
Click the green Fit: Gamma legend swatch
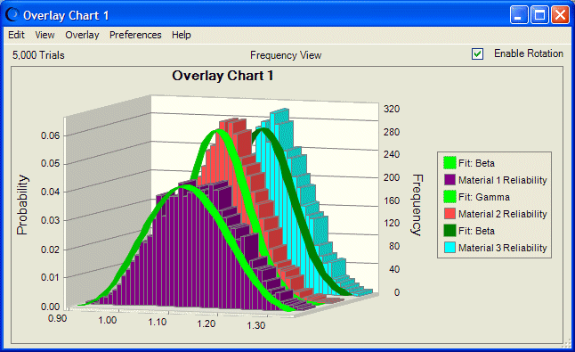tap(449, 197)
